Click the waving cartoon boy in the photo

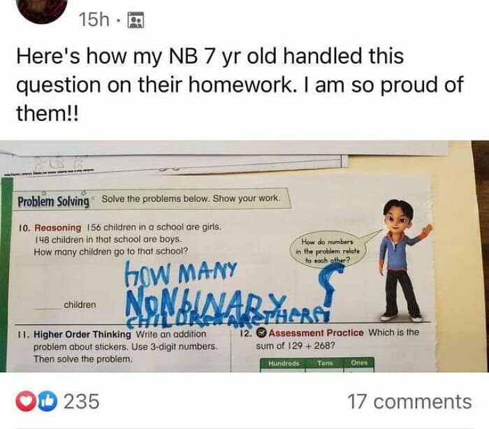pos(401,261)
